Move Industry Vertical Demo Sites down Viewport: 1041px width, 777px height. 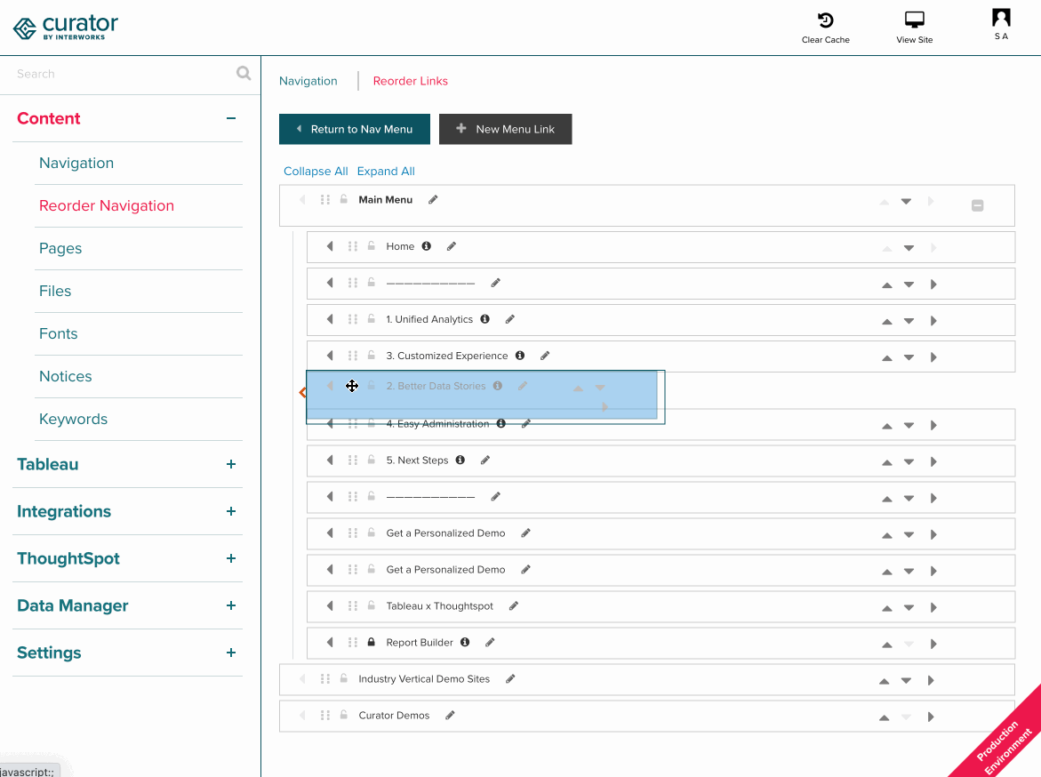click(x=906, y=681)
